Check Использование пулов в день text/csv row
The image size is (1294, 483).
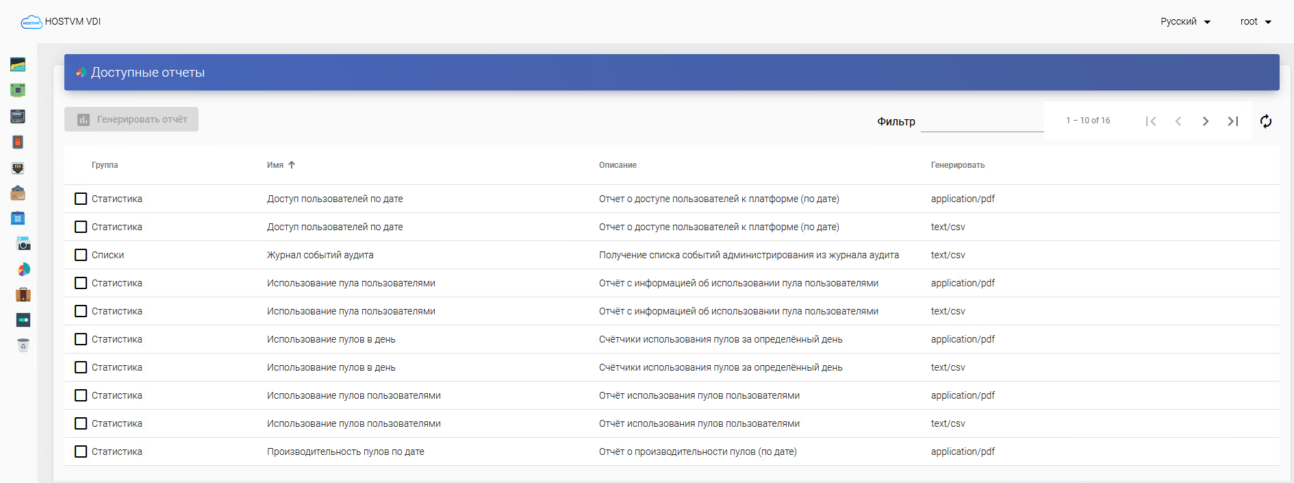[81, 367]
